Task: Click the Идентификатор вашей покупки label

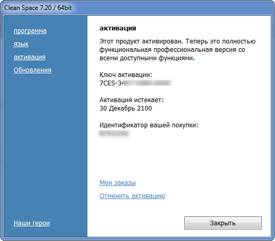Action: (149, 125)
